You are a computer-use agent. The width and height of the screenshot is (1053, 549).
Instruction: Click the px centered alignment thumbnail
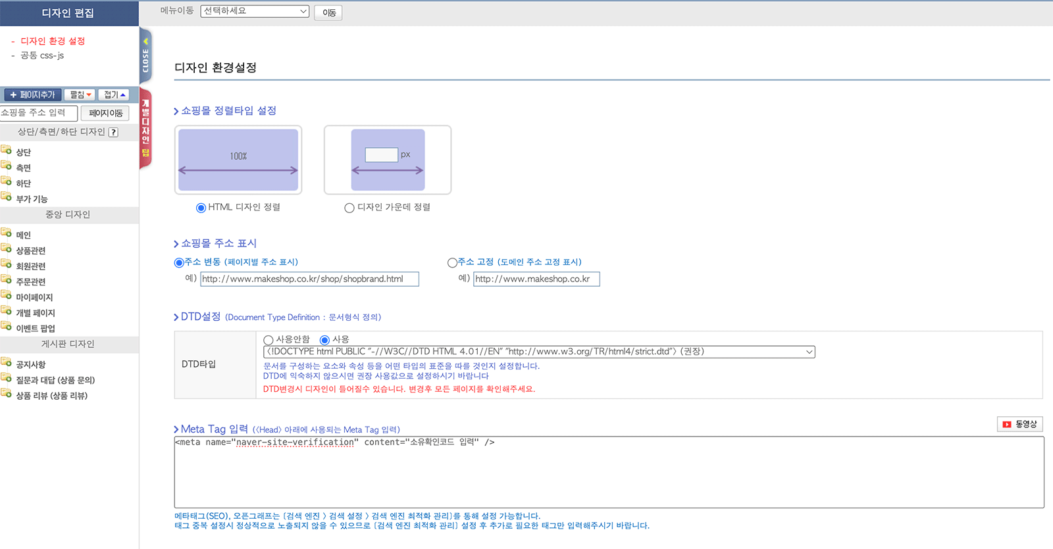point(388,160)
